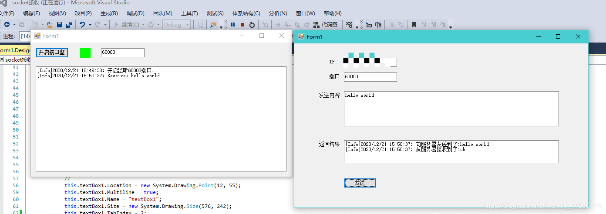Image resolution: width=606 pixels, height=214 pixels.
Task: Open the 团队(M) menu
Action: coord(162,13)
